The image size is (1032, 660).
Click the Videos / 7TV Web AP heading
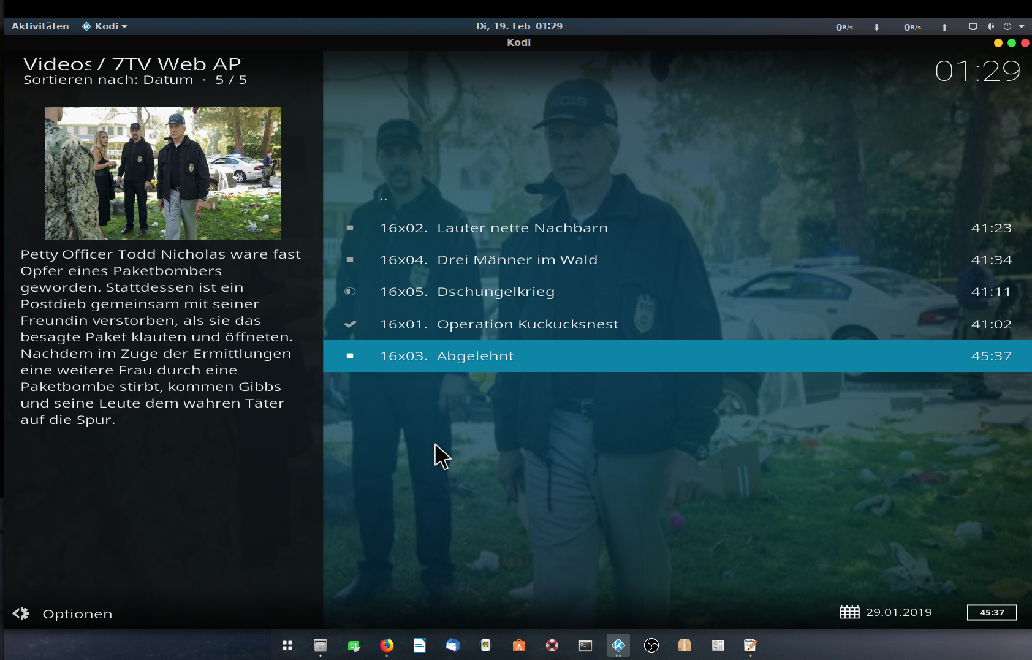[x=132, y=64]
